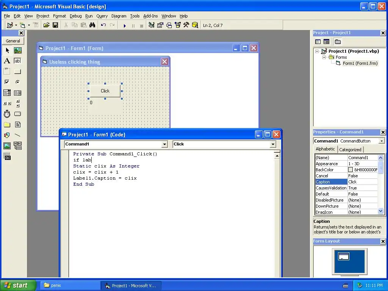The width and height of the screenshot is (388, 291).
Task: Select Form1 (Form1.frm) in project tree
Action: (360, 63)
